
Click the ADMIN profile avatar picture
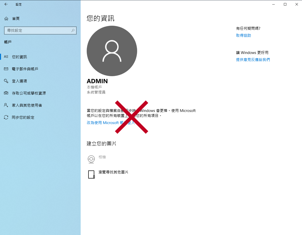[112, 51]
